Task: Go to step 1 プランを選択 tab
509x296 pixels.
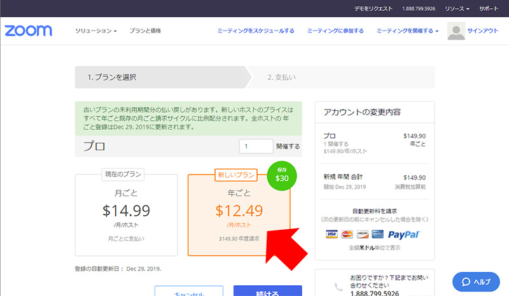Action: pyautogui.click(x=159, y=77)
